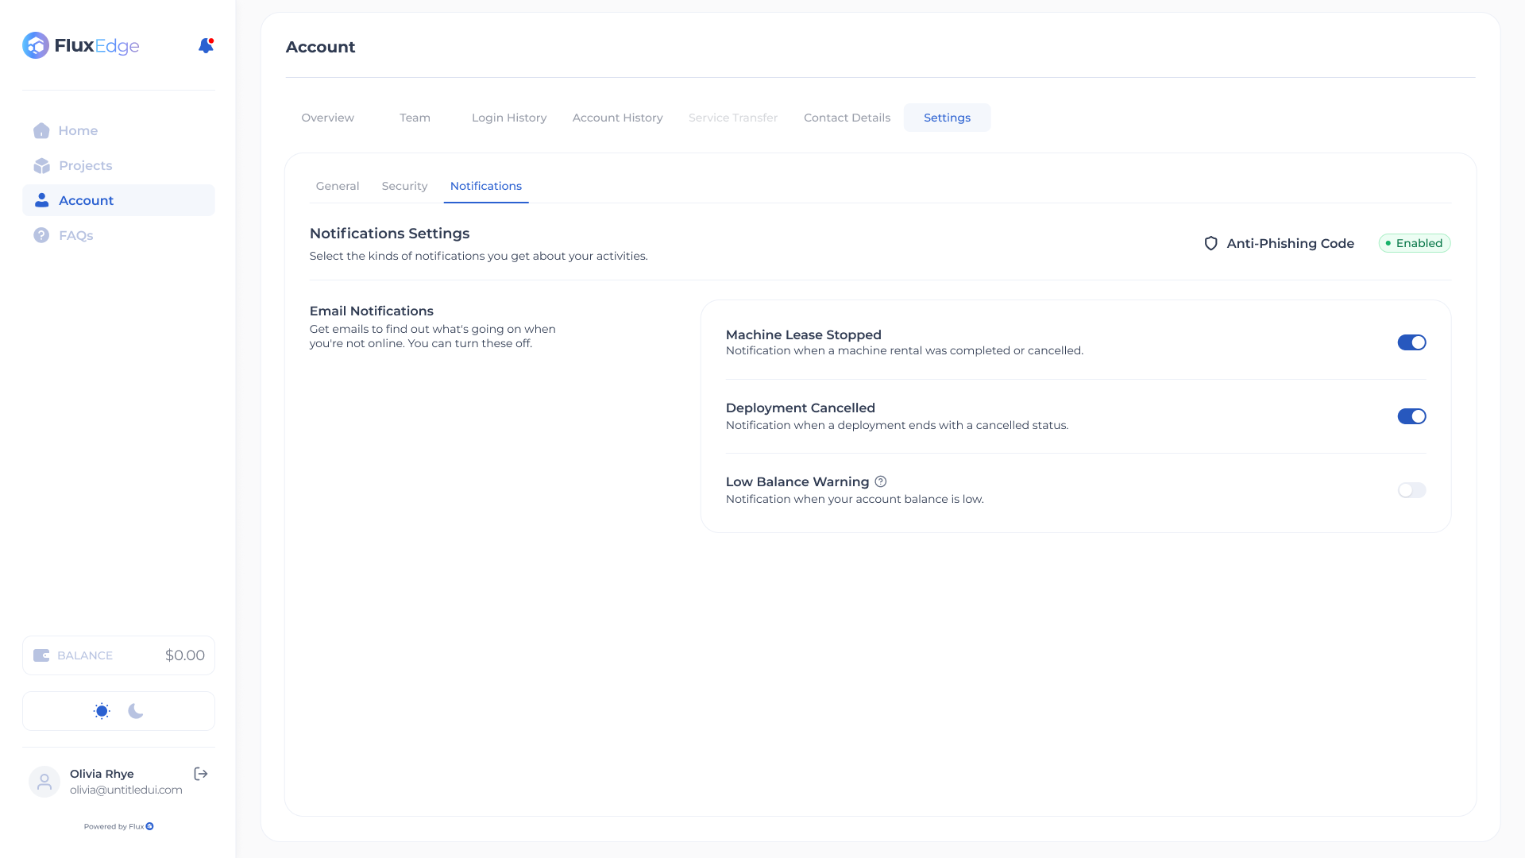1525x858 pixels.
Task: Click the Account person icon in sidebar
Action: pyautogui.click(x=41, y=200)
